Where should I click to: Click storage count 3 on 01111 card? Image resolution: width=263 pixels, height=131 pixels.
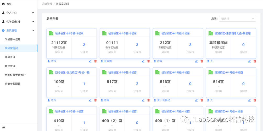pos(137,45)
